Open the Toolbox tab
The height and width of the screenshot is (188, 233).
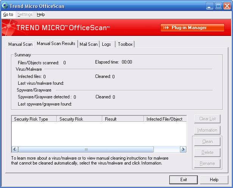pyautogui.click(x=125, y=44)
